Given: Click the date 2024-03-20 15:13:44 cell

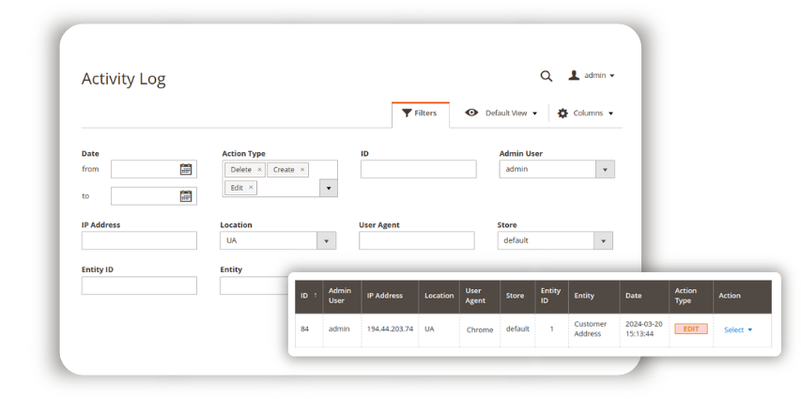Looking at the screenshot, I should (x=643, y=329).
